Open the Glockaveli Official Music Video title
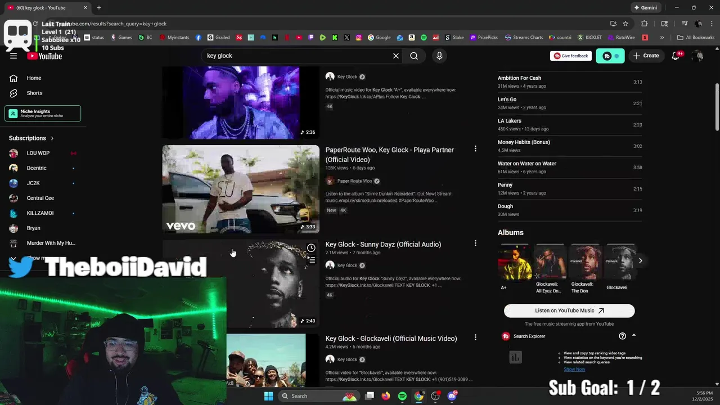The image size is (720, 405). click(391, 339)
